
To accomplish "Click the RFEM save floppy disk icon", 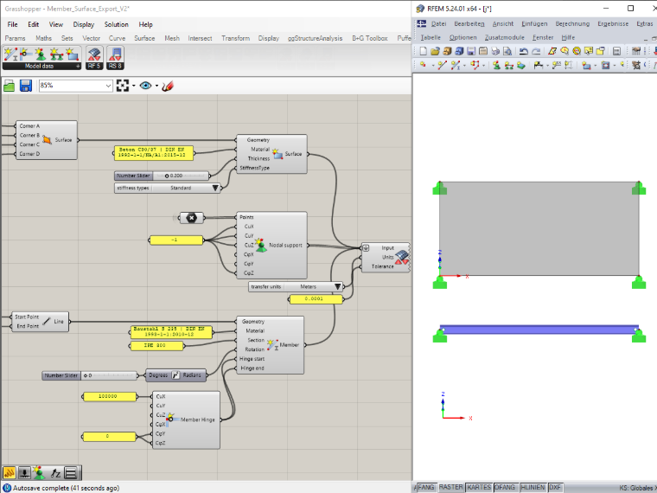I will pyautogui.click(x=471, y=51).
